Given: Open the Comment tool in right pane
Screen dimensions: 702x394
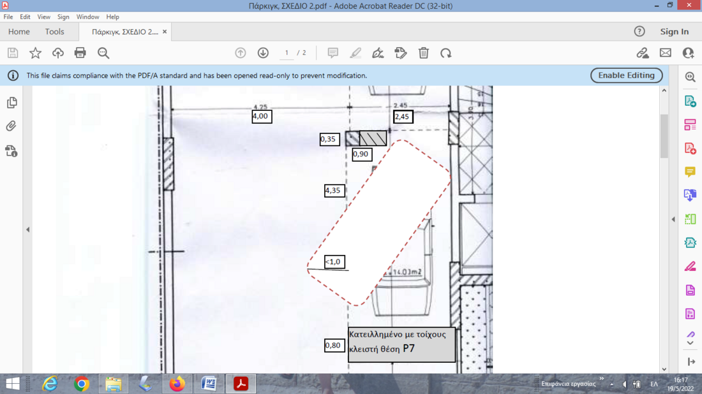Looking at the screenshot, I should coord(690,171).
